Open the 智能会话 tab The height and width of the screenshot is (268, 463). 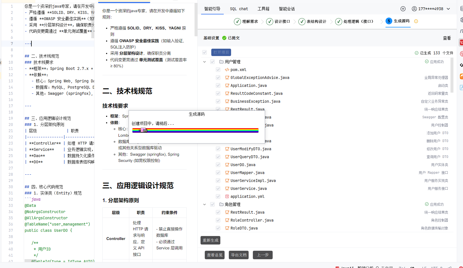[x=287, y=9]
